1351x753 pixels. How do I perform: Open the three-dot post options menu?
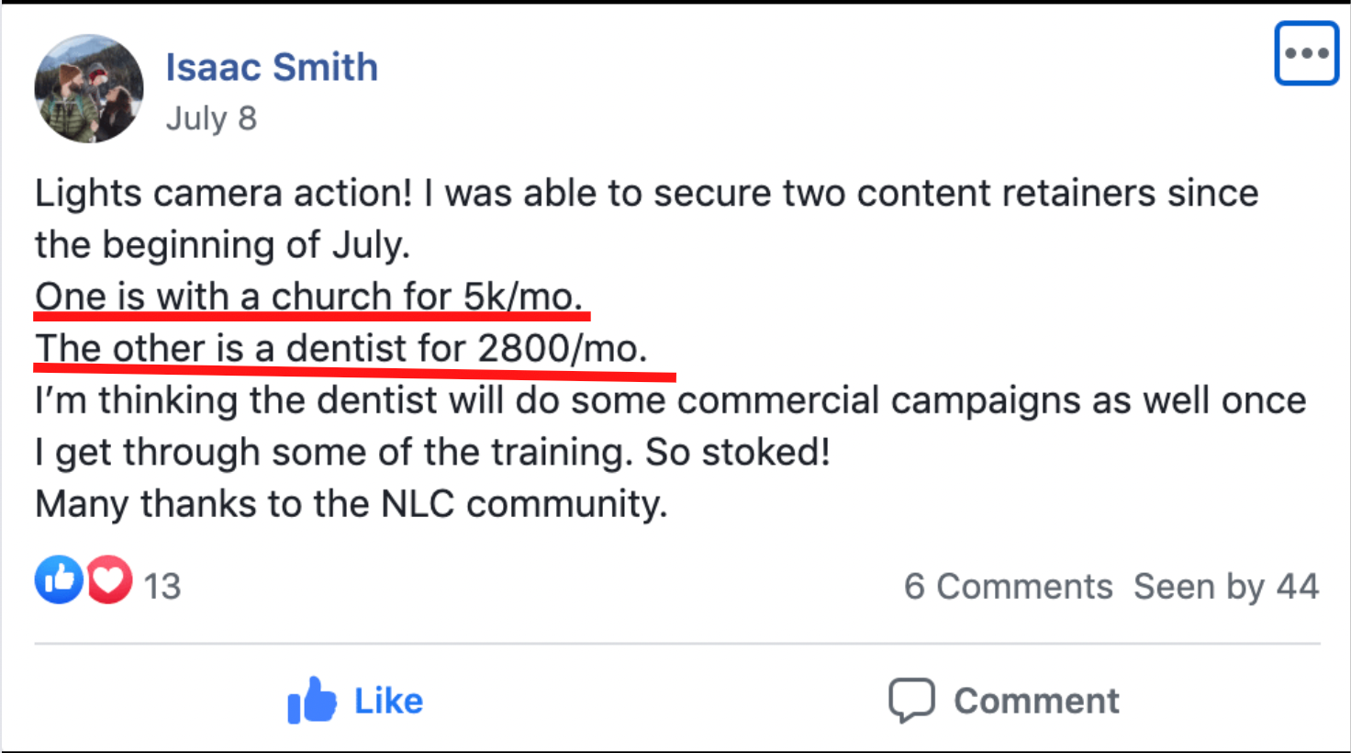[x=1306, y=53]
